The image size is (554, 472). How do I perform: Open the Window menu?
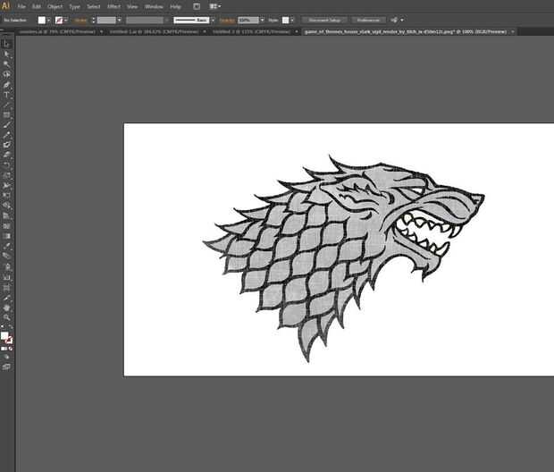pyautogui.click(x=154, y=6)
